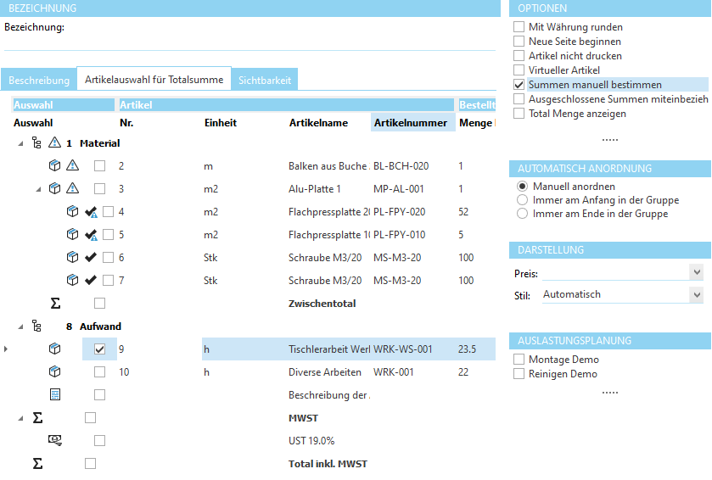This screenshot has height=480, width=712.
Task: Click the hierarchy icon next to Aufwand
Action: pyautogui.click(x=36, y=326)
